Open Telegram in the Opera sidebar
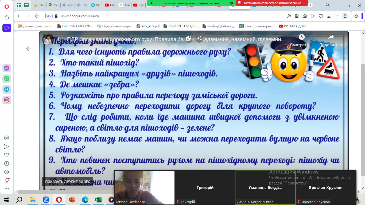The image size is (365, 205). pos(7,89)
